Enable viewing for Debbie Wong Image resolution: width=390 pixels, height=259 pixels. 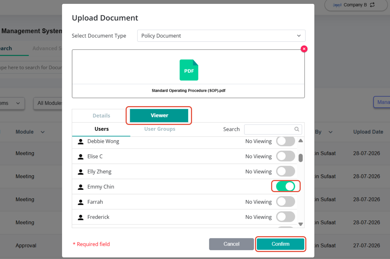pyautogui.click(x=286, y=141)
